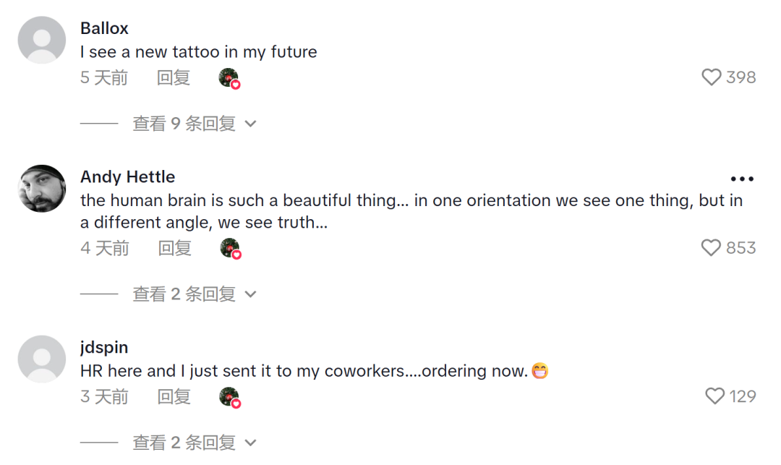
Task: Like Andy Hettle's comment
Action: coord(711,247)
